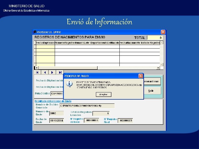Viewport: 199px width, 149px height.
Task: Select the FechaNacimiento column header
Action: (x=130, y=43)
